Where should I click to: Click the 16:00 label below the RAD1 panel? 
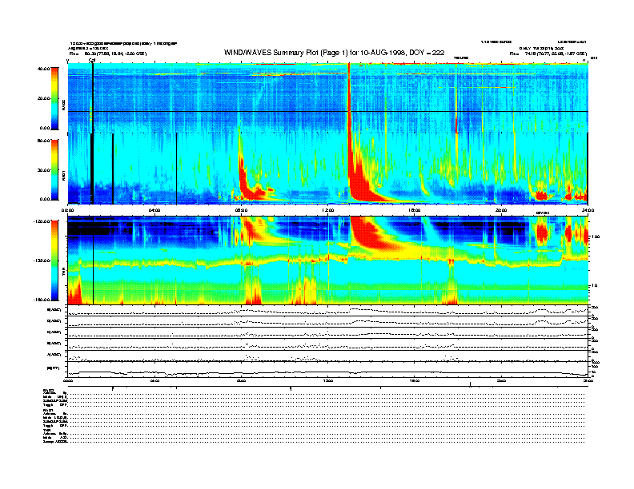[x=415, y=210]
